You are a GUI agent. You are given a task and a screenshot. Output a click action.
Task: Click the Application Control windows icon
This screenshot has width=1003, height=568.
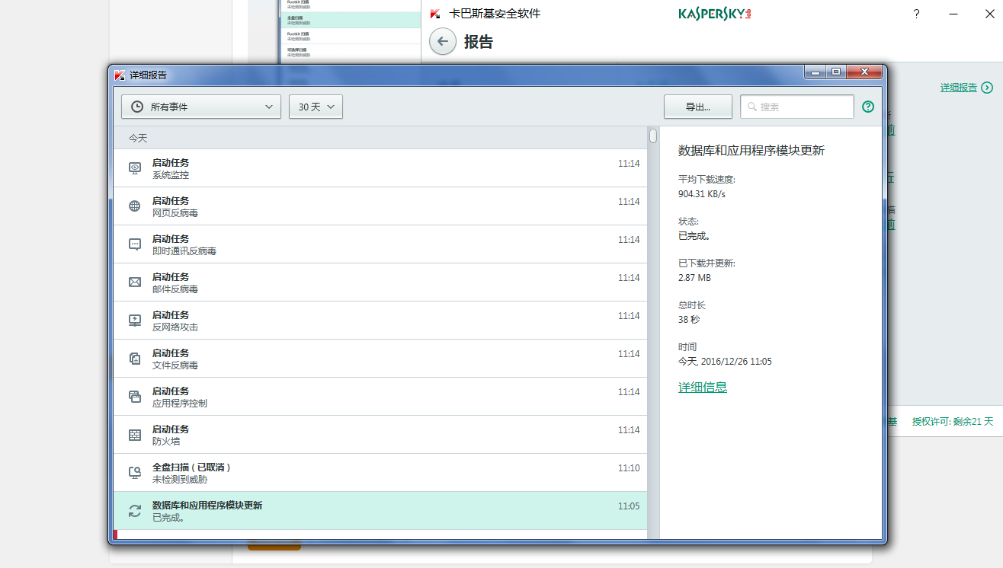[135, 397]
